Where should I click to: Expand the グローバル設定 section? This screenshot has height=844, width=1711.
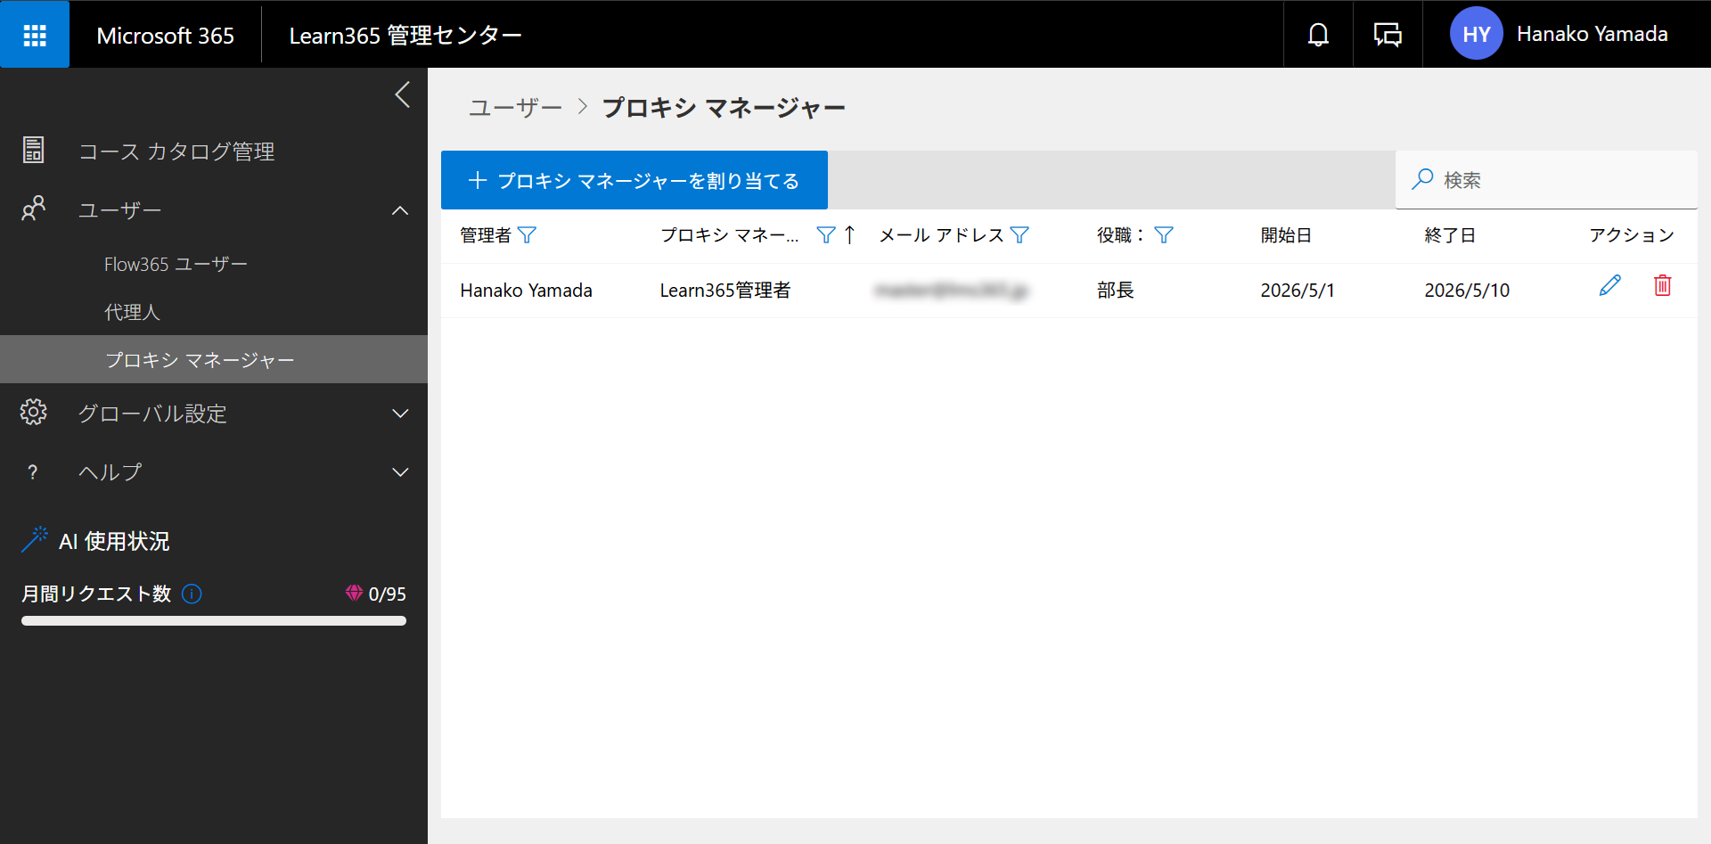[401, 414]
